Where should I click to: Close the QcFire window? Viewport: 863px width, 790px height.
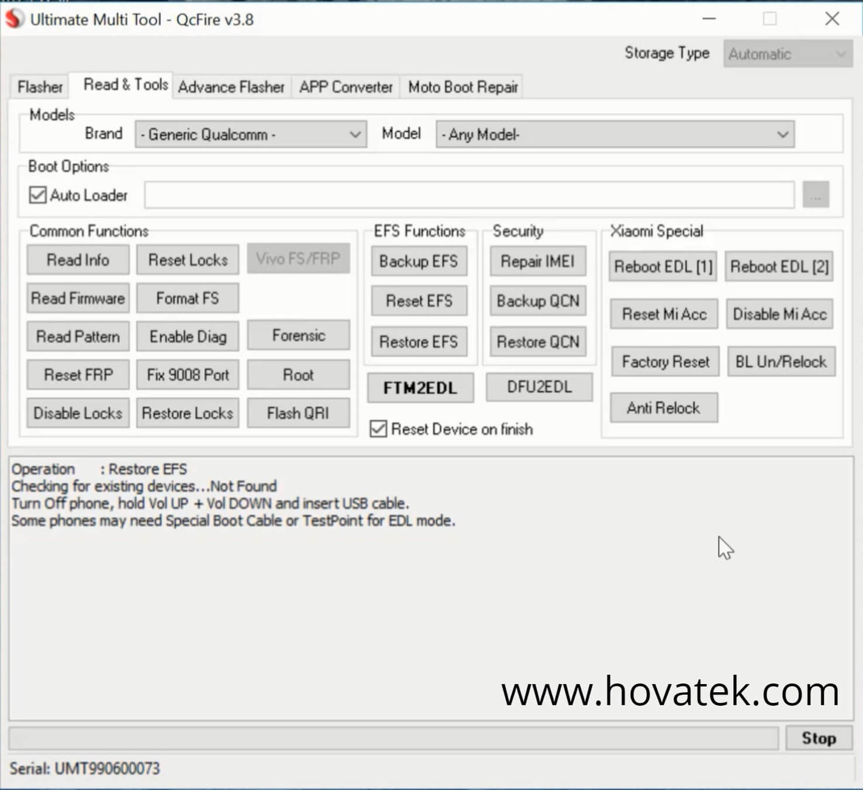[832, 19]
